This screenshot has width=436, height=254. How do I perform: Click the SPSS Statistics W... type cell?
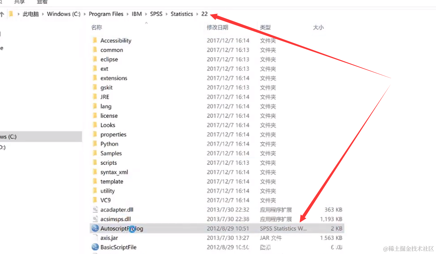pyautogui.click(x=283, y=228)
